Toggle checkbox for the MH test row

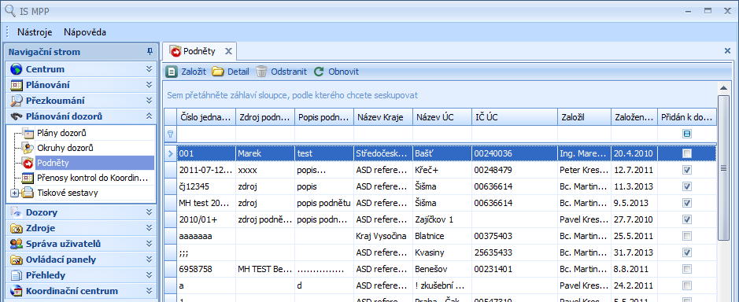point(687,203)
